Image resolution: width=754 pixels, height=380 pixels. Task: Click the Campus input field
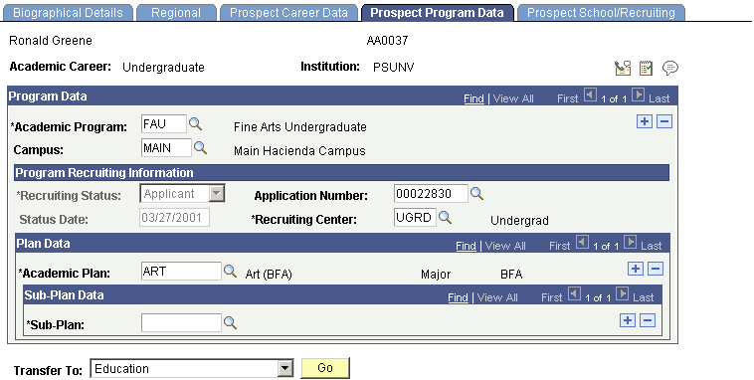(x=166, y=147)
